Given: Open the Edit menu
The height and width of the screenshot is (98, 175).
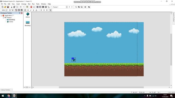Looking at the screenshot, I should pos(9,4).
